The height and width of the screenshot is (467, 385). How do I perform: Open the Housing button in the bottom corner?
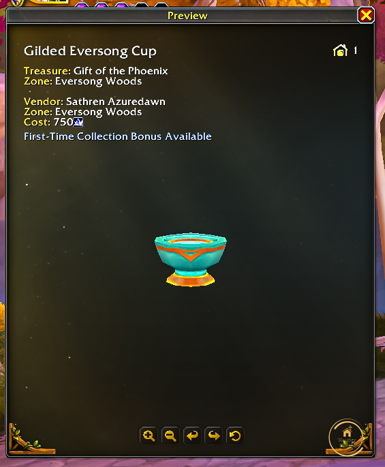[x=347, y=437]
